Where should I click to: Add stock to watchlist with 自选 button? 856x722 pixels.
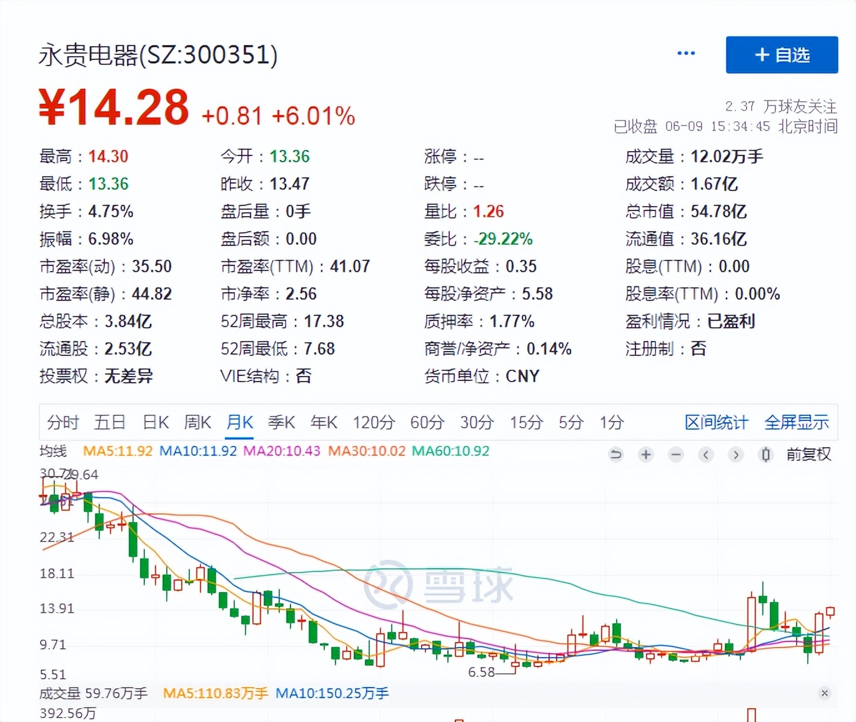[x=782, y=55]
